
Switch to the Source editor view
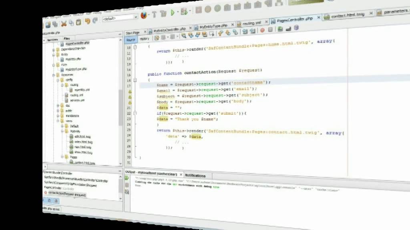tap(131, 40)
